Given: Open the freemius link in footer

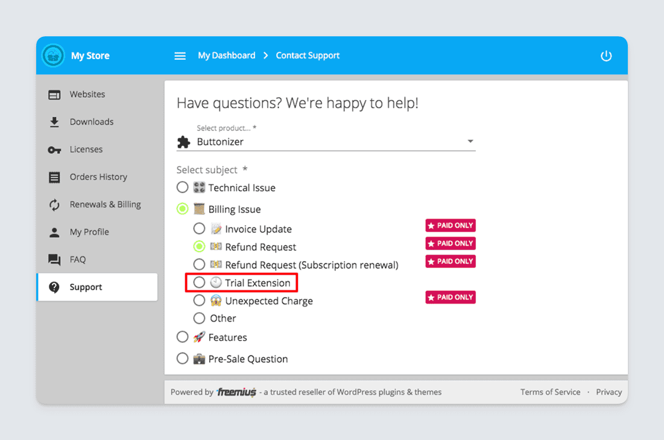Looking at the screenshot, I should point(236,392).
